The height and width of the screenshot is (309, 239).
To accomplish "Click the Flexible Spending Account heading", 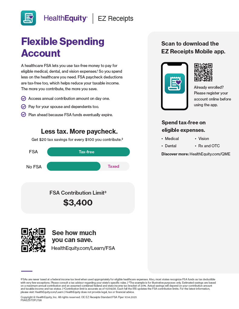I will (63, 47).
